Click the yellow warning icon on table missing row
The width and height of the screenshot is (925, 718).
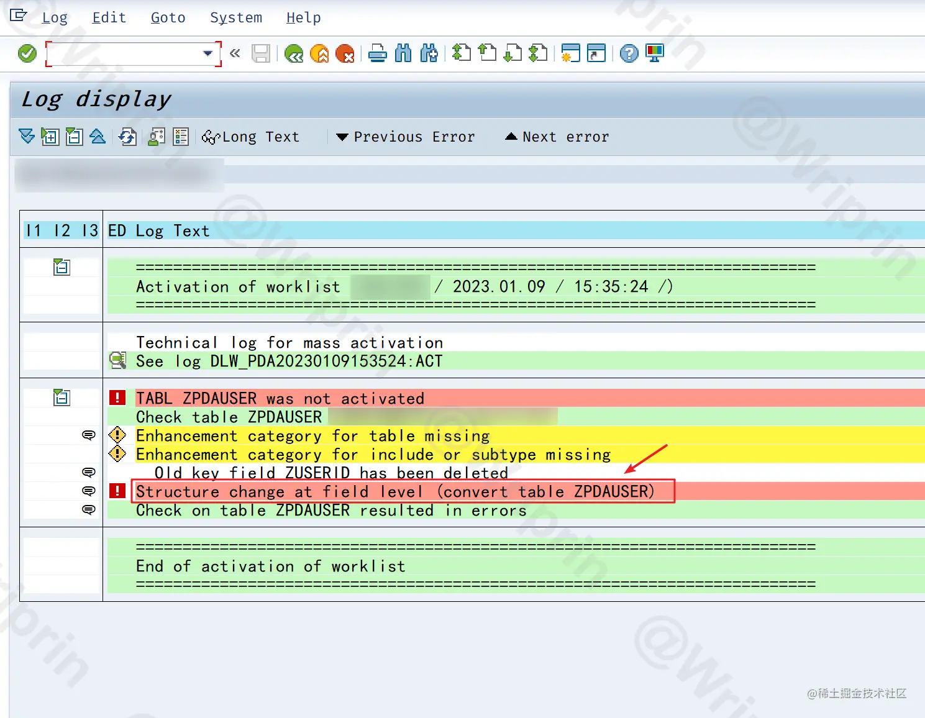(x=117, y=435)
